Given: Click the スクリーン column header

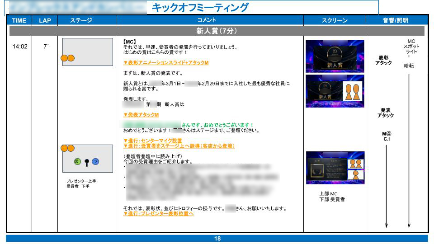Looking at the screenshot, I should (335, 20).
